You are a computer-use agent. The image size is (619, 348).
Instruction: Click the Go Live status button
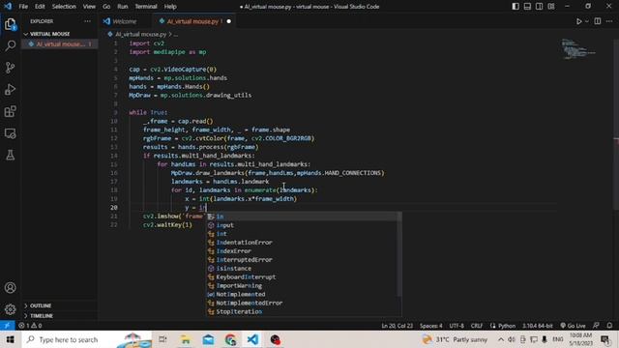[573, 326]
